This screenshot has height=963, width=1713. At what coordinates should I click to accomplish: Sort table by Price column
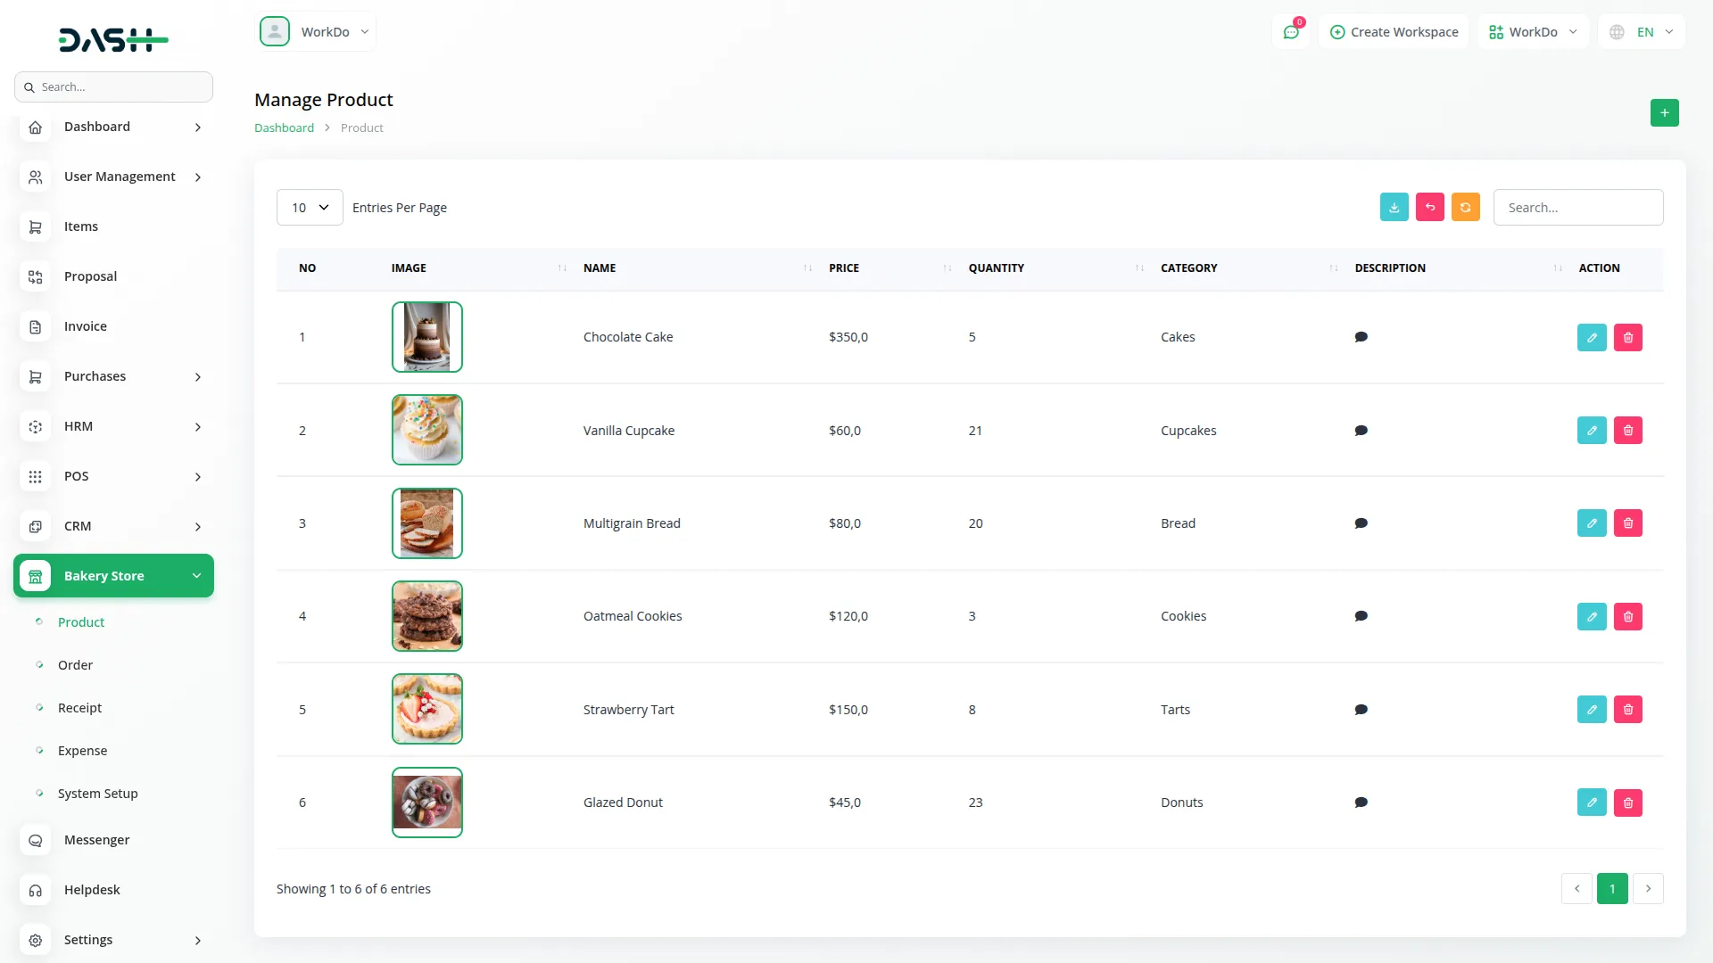point(844,268)
